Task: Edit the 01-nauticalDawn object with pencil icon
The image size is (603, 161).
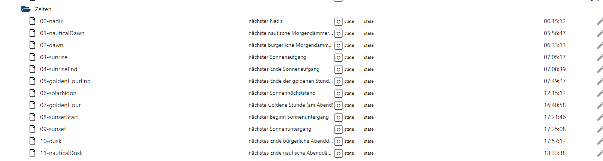Action: coord(600,33)
